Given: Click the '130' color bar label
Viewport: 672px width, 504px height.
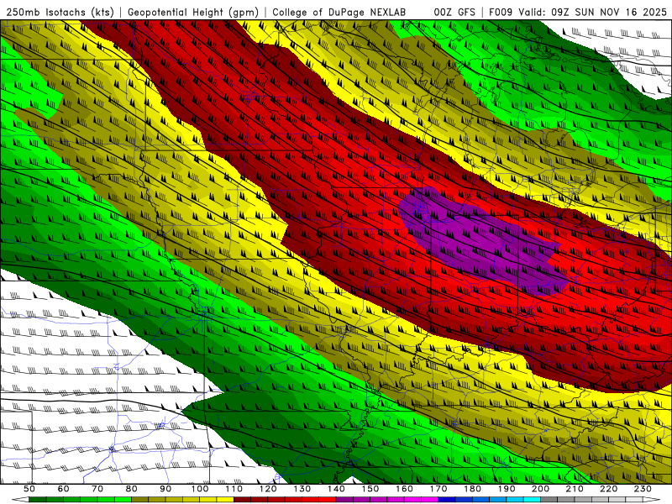Looking at the screenshot, I should (x=302, y=489).
